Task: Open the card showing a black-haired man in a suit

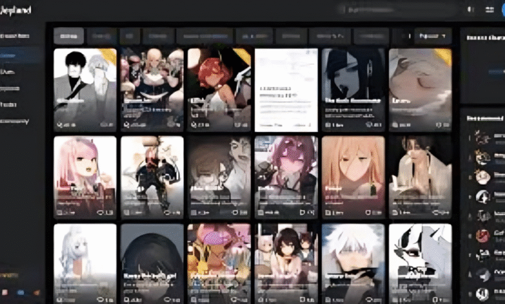Action: click(85, 90)
